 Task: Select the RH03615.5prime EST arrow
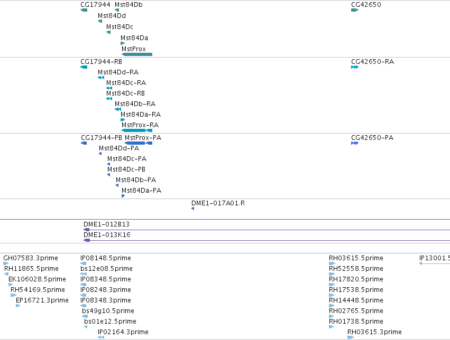click(x=332, y=263)
